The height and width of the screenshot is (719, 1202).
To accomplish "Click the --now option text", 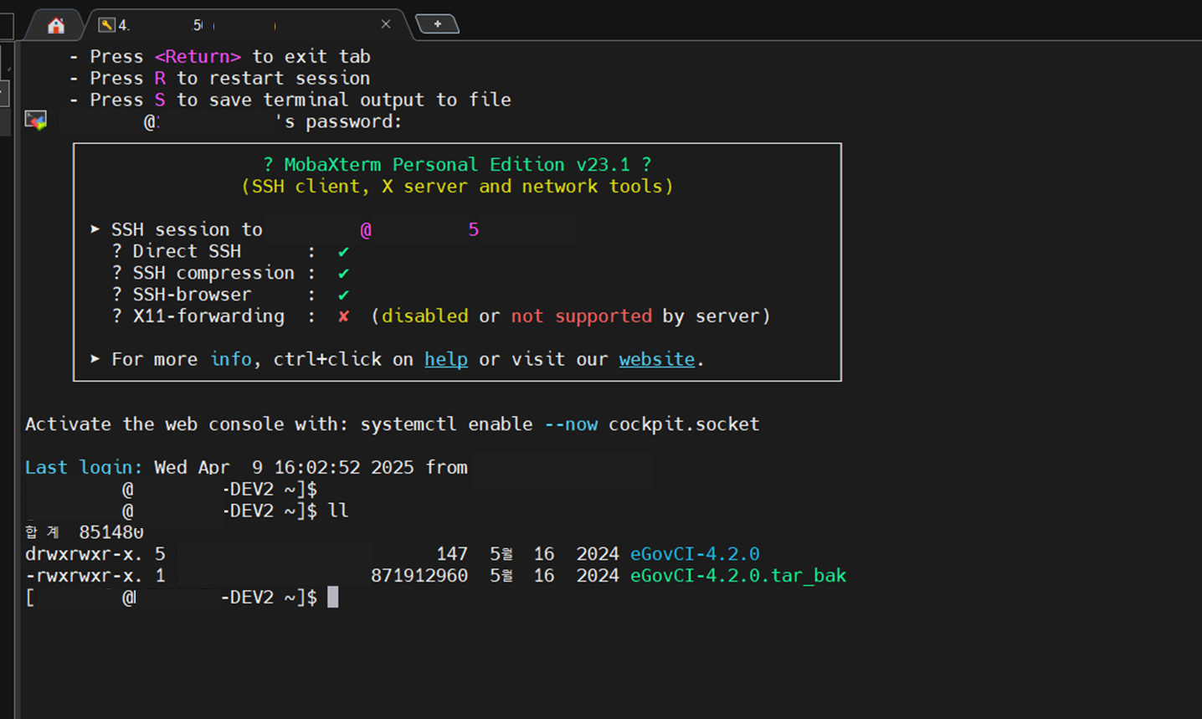I will (571, 424).
